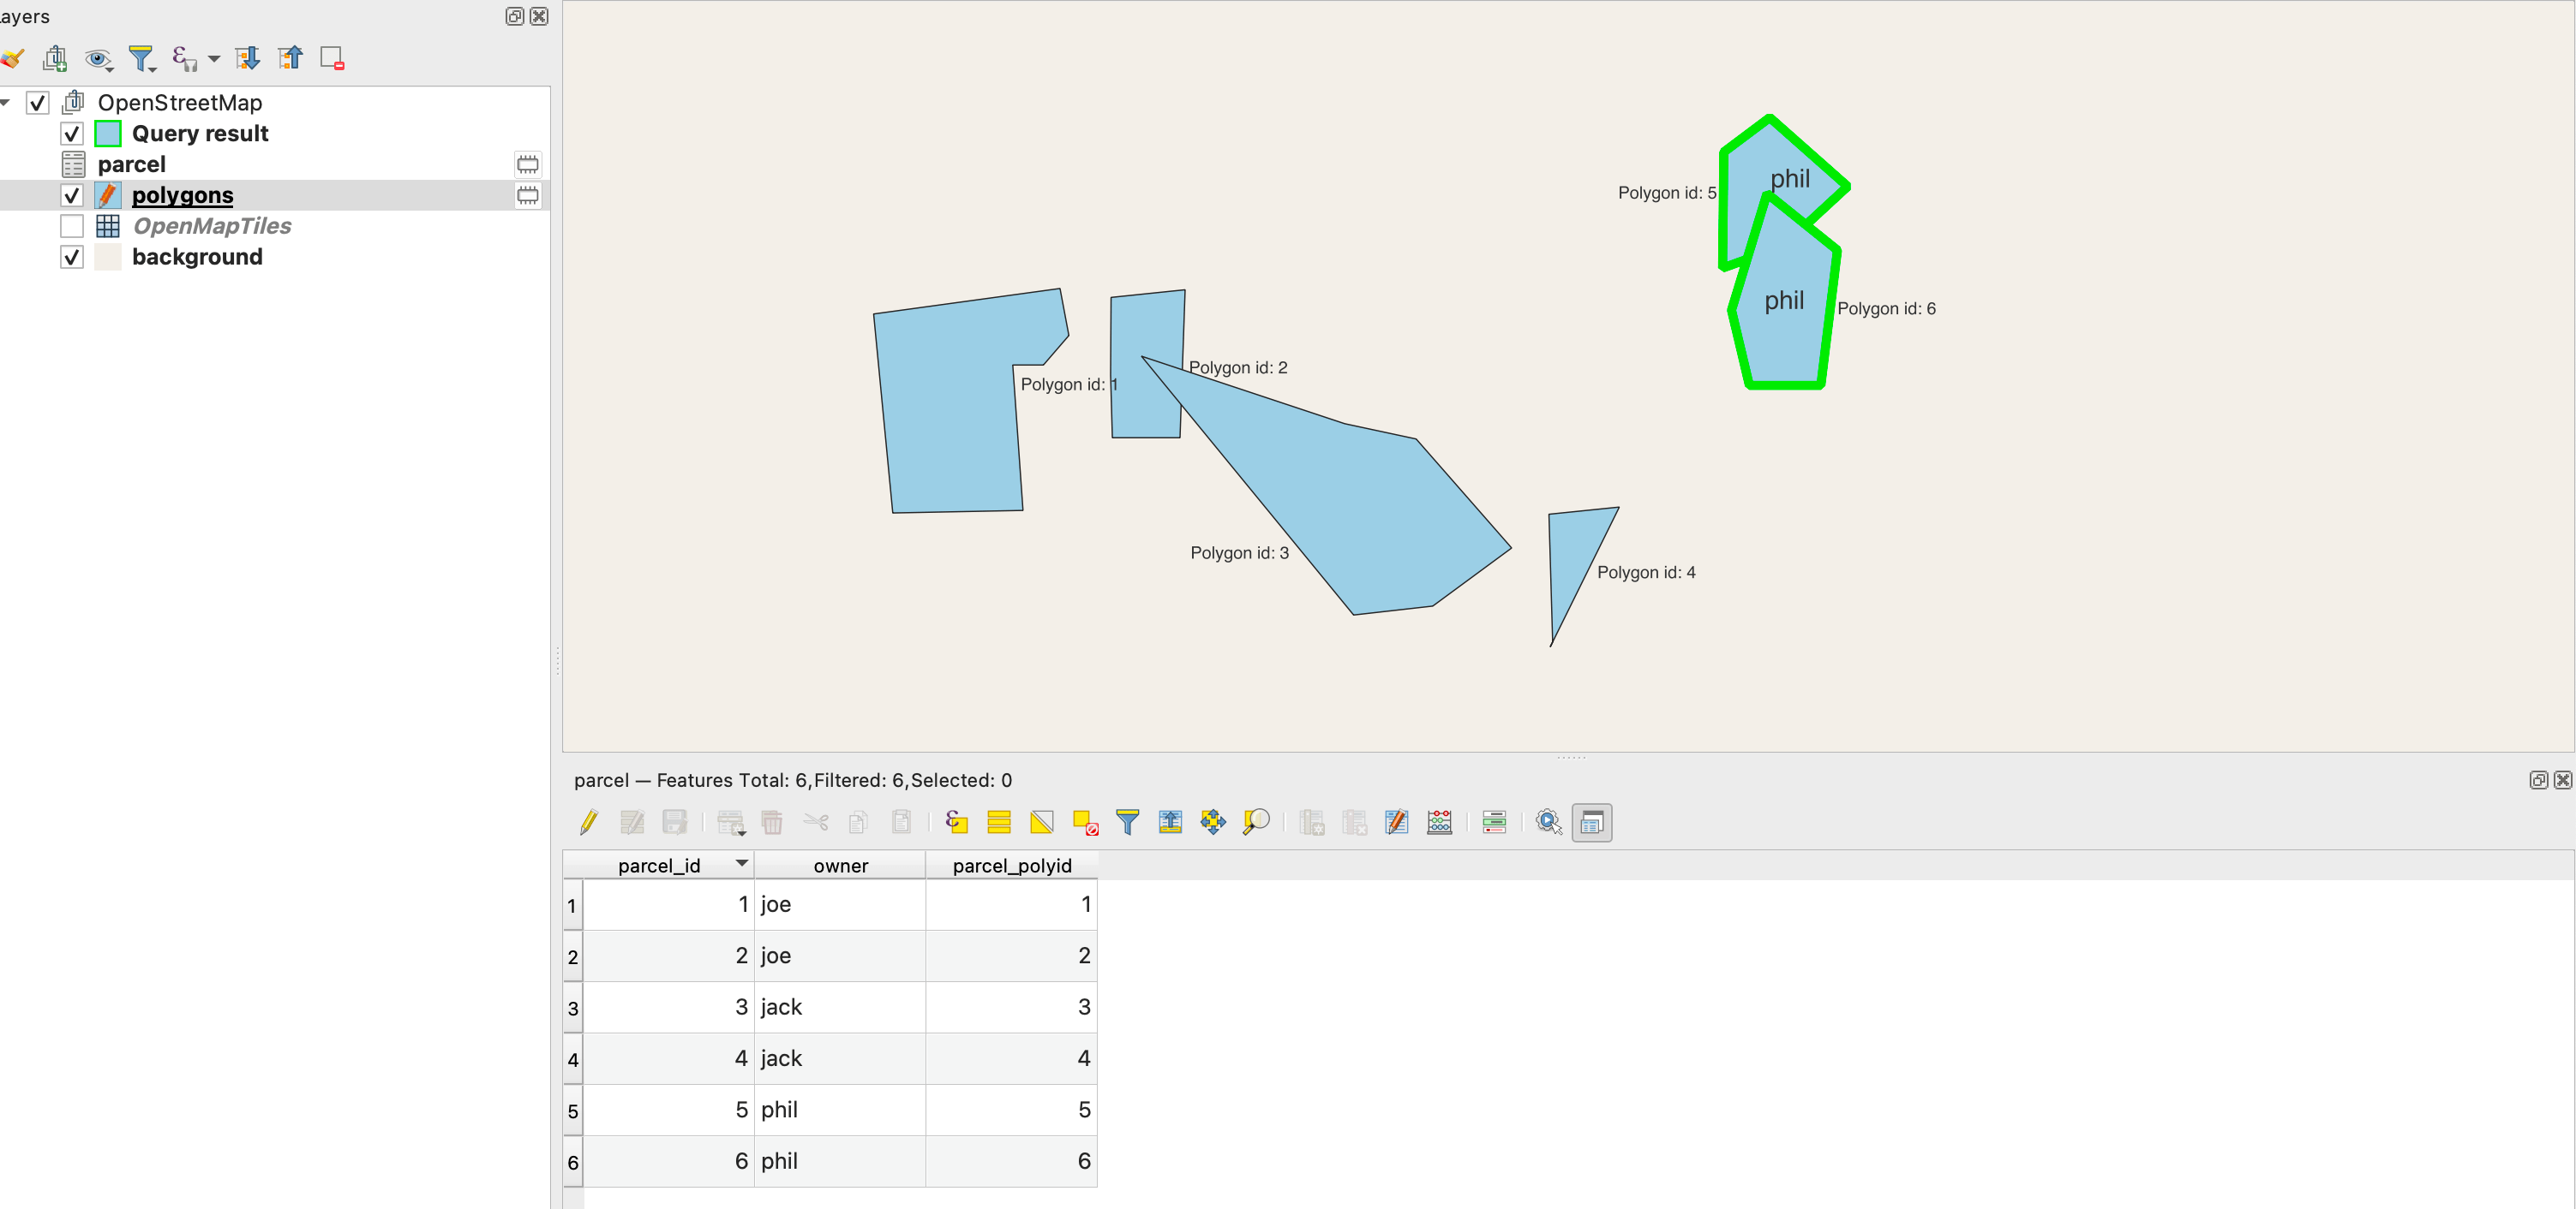Enable the OpenMapTiles layer checkbox
2576x1209 pixels.
[71, 226]
